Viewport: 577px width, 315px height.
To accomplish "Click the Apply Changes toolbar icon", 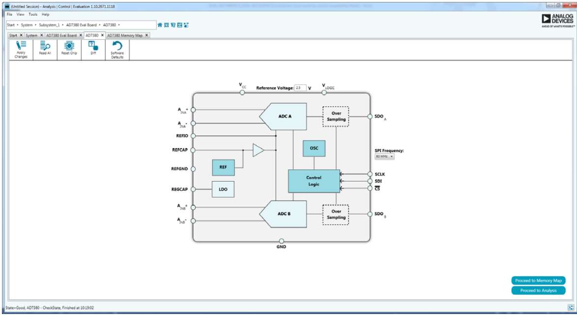I will [21, 49].
